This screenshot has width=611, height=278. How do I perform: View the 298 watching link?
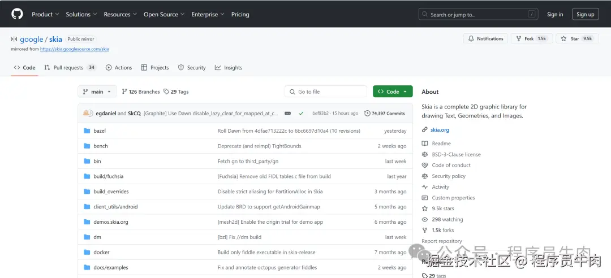click(448, 220)
